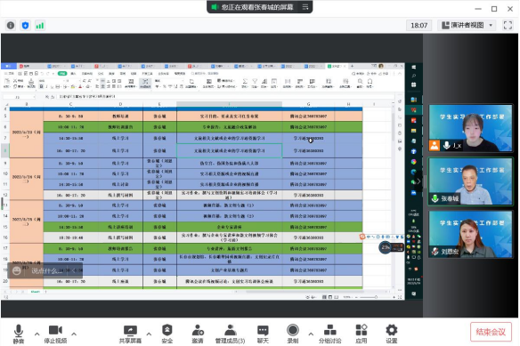Image resolution: width=520 pixels, height=346 pixels.
Task: Start recording with 录制 button
Action: 293,334
